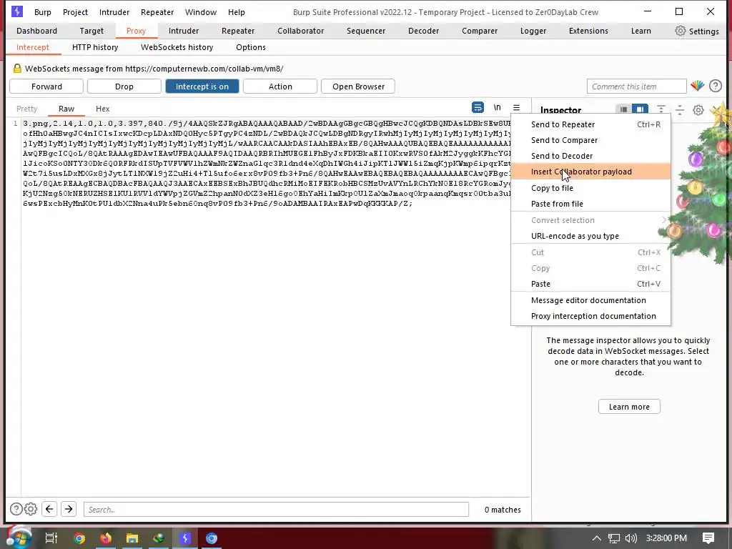Switch to WebSockets history tab
The image size is (732, 549).
pos(177,47)
